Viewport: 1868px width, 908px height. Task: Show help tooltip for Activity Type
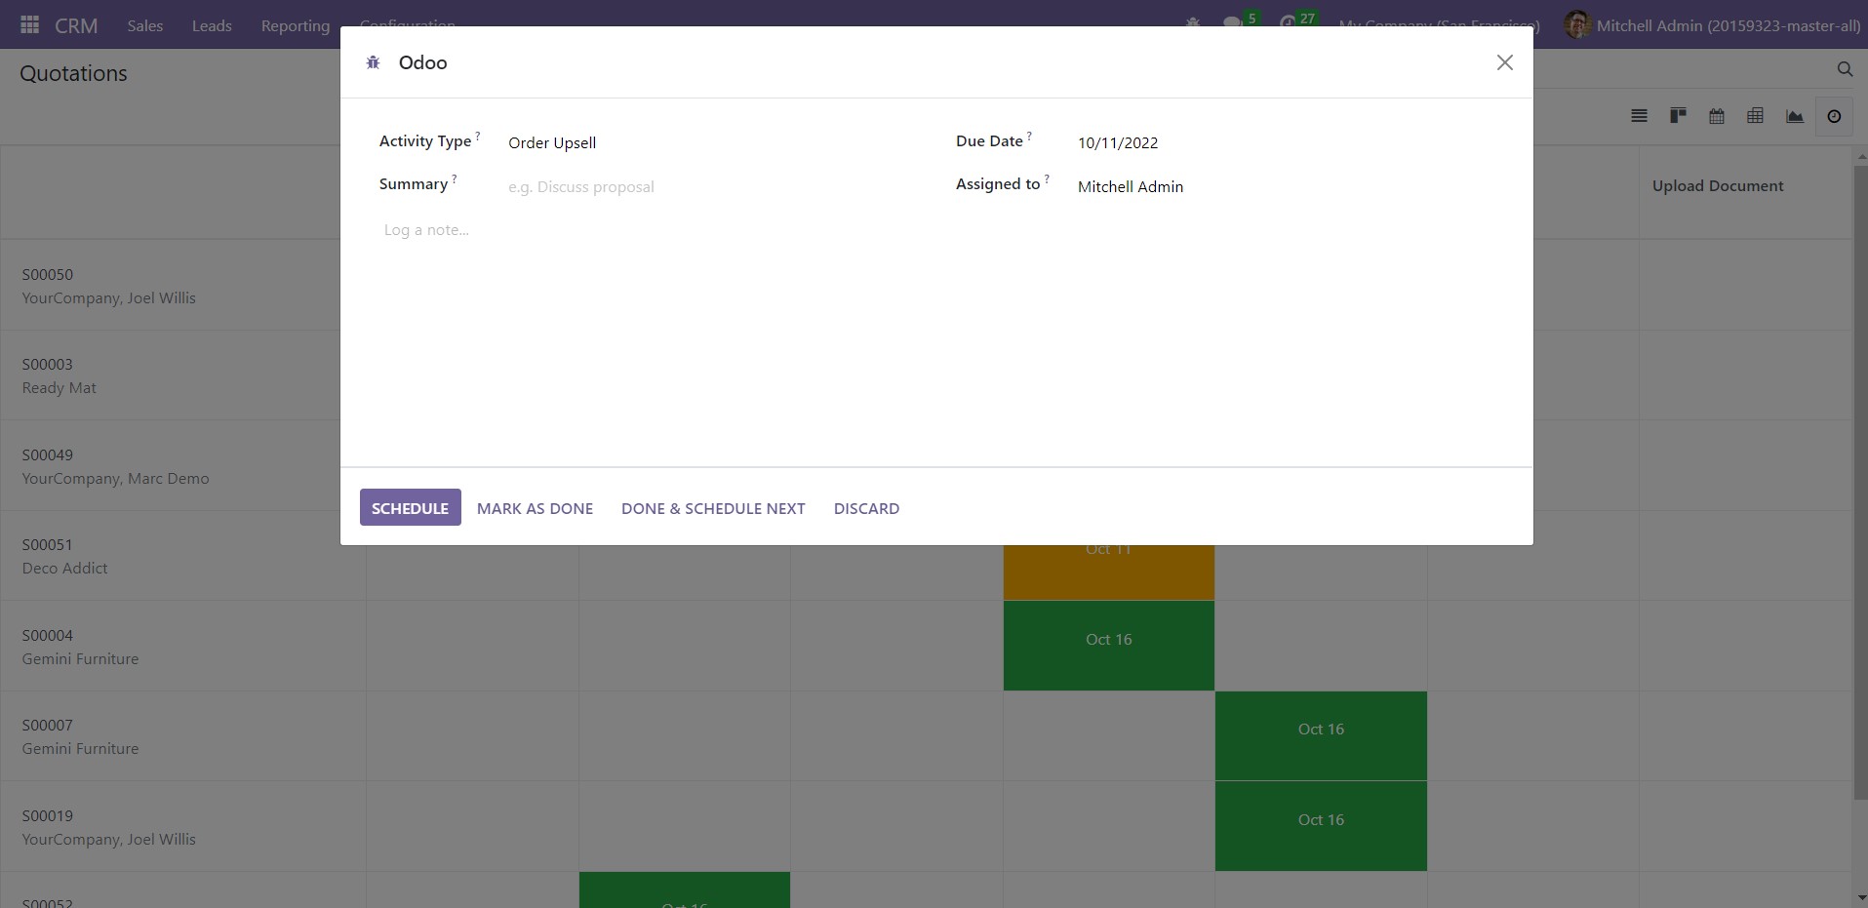478,137
